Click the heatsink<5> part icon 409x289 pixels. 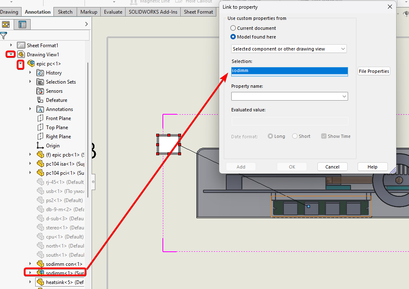[x=41, y=282]
